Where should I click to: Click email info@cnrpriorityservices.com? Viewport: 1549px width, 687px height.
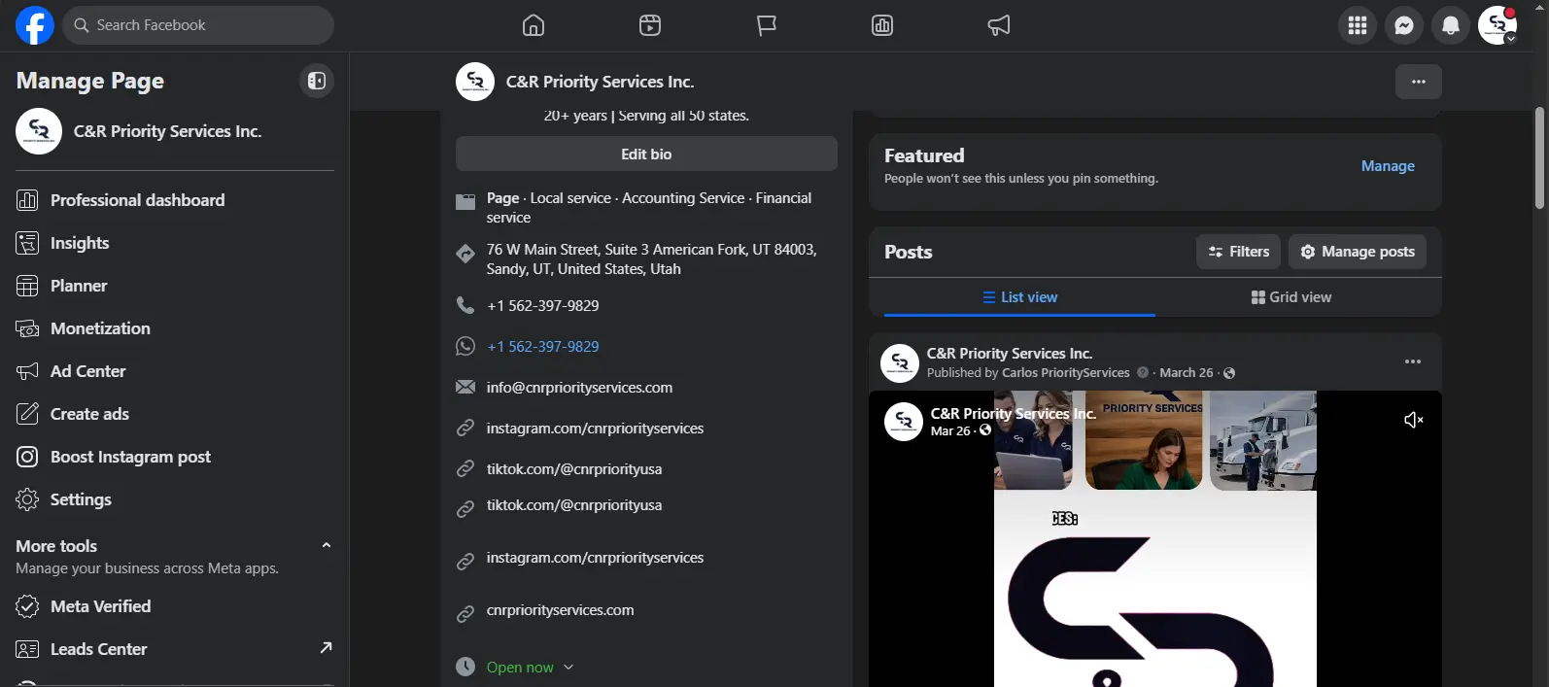pos(579,388)
